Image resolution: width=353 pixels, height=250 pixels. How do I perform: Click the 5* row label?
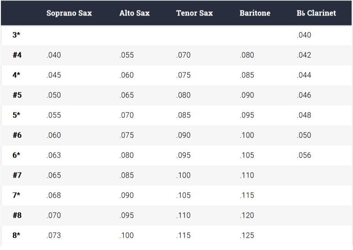pos(16,115)
